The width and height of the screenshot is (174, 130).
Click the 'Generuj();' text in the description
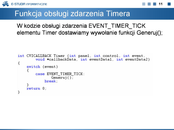point(150,33)
